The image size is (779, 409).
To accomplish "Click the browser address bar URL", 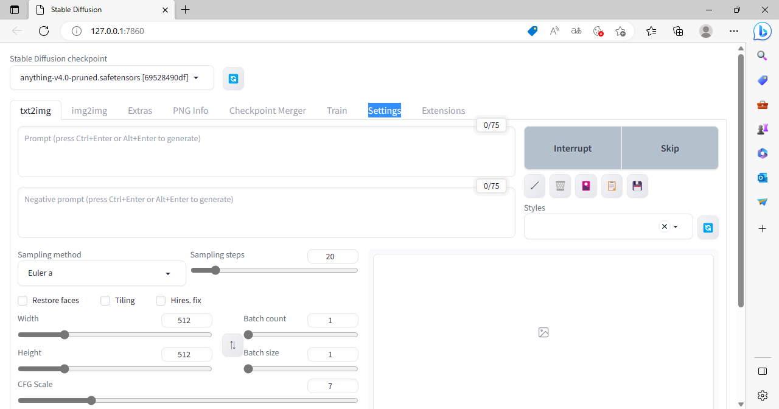I will click(117, 31).
